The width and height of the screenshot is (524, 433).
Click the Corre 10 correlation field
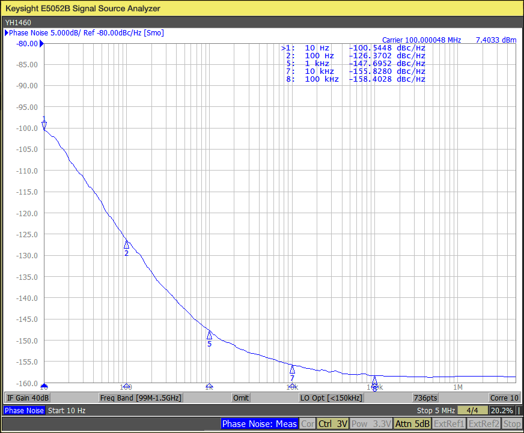[x=504, y=398]
